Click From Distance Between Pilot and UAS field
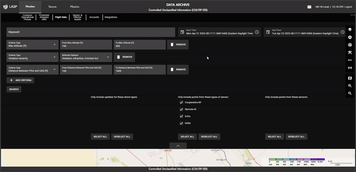Image resolution: width=356 pixels, height=172 pixels. click(86, 70)
